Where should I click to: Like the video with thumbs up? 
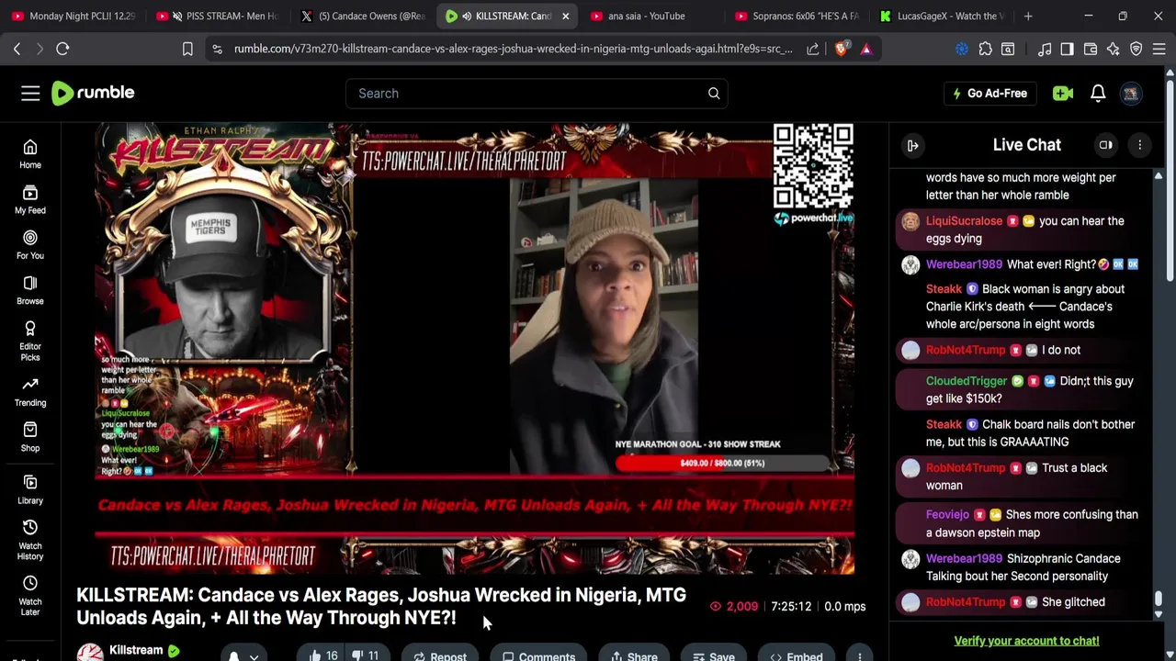(322, 655)
